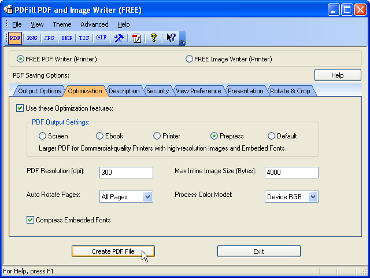Expand the Auto Rotate Pages dropdown
This screenshot has height=278, width=370.
(148, 197)
